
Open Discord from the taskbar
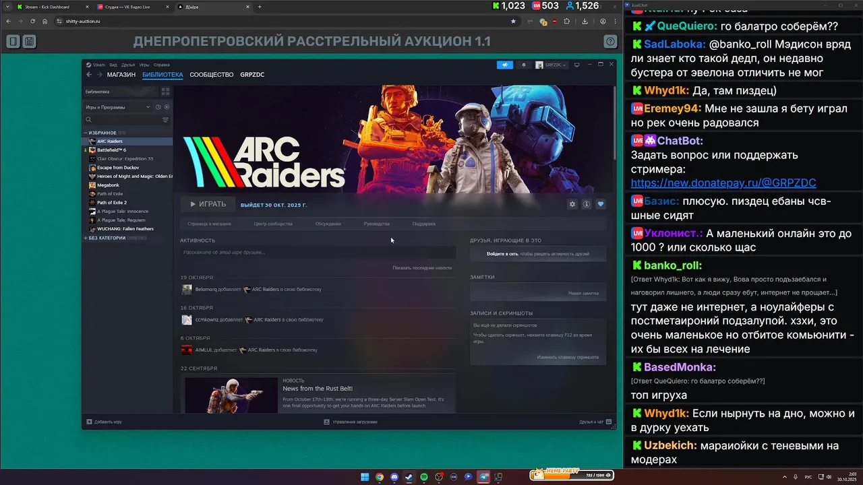pyautogui.click(x=394, y=477)
